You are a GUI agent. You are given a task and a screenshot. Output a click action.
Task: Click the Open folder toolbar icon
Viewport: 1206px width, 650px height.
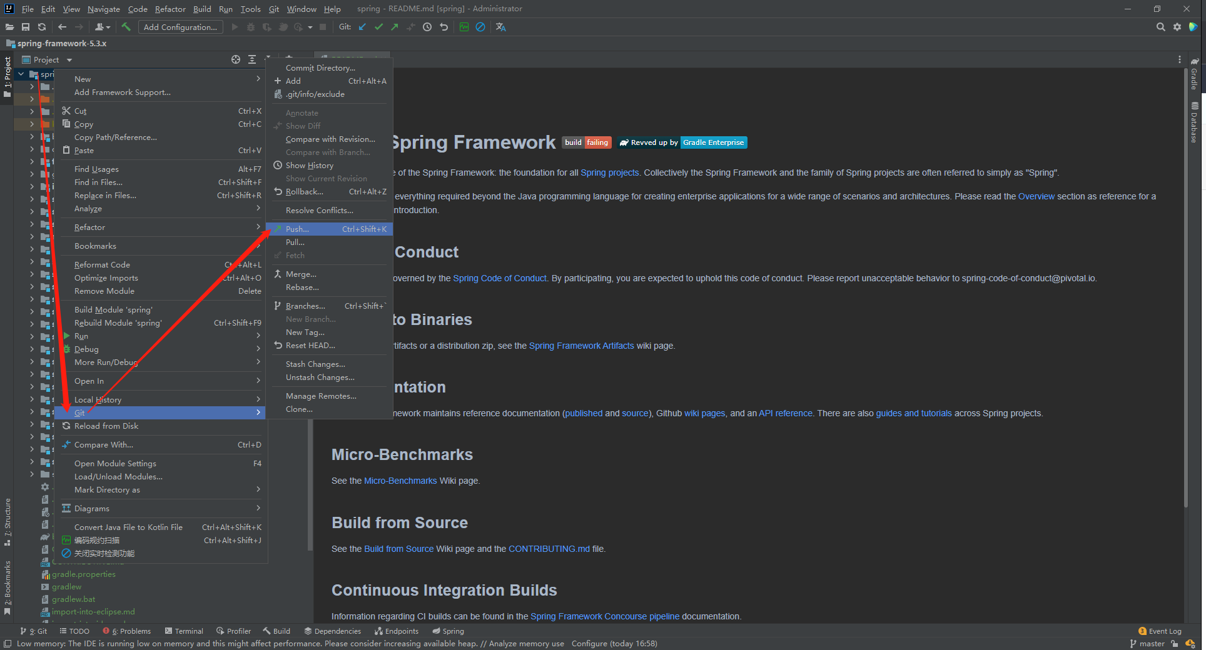9,27
